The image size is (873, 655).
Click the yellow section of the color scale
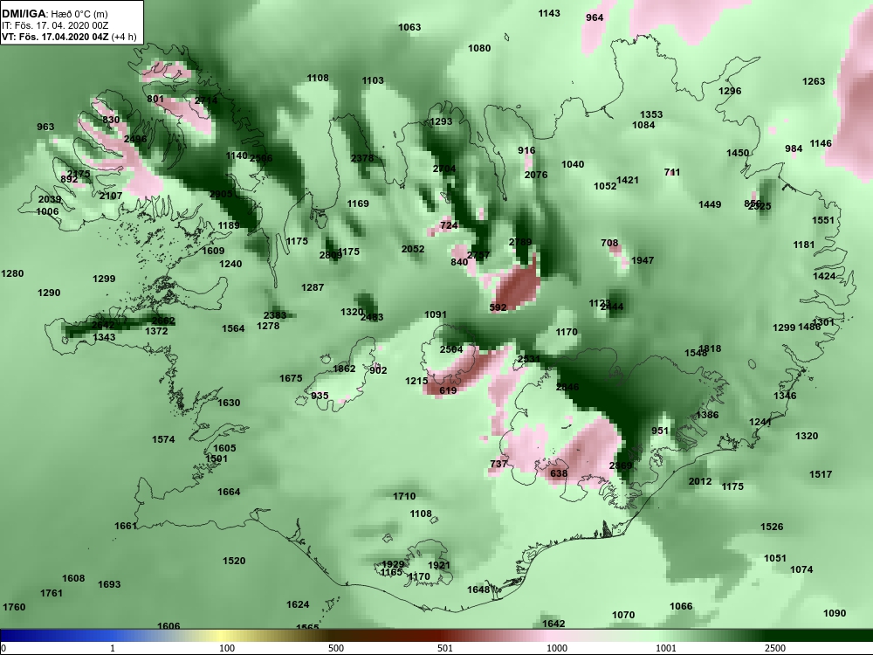(x=223, y=636)
